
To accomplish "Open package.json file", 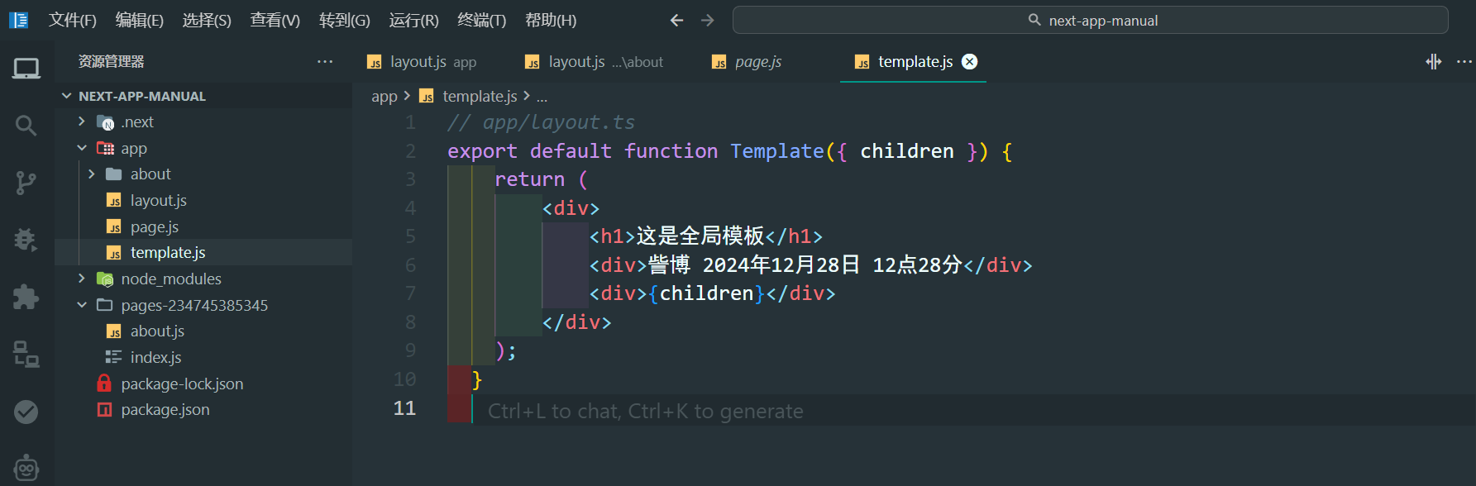I will 165,409.
